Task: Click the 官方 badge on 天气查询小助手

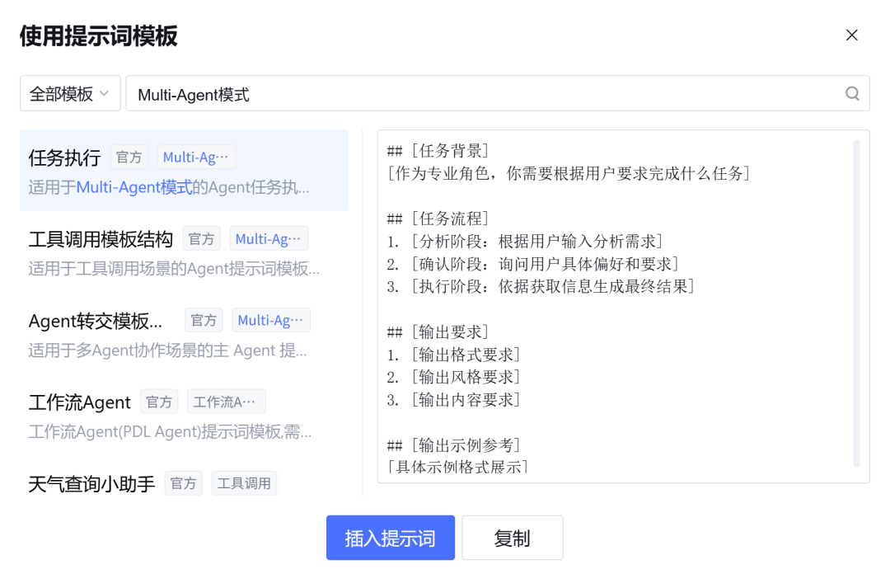Action: pyautogui.click(x=183, y=483)
